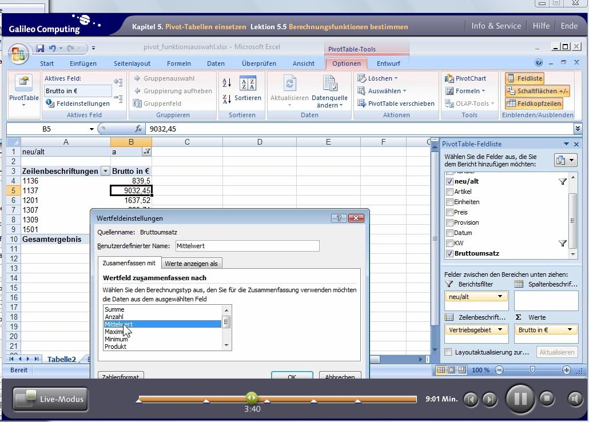Check the Provision field checkbox
The width and height of the screenshot is (589, 422).
[x=449, y=222]
